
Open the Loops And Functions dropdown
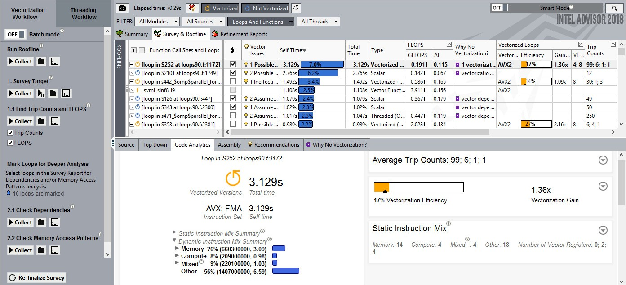(261, 22)
